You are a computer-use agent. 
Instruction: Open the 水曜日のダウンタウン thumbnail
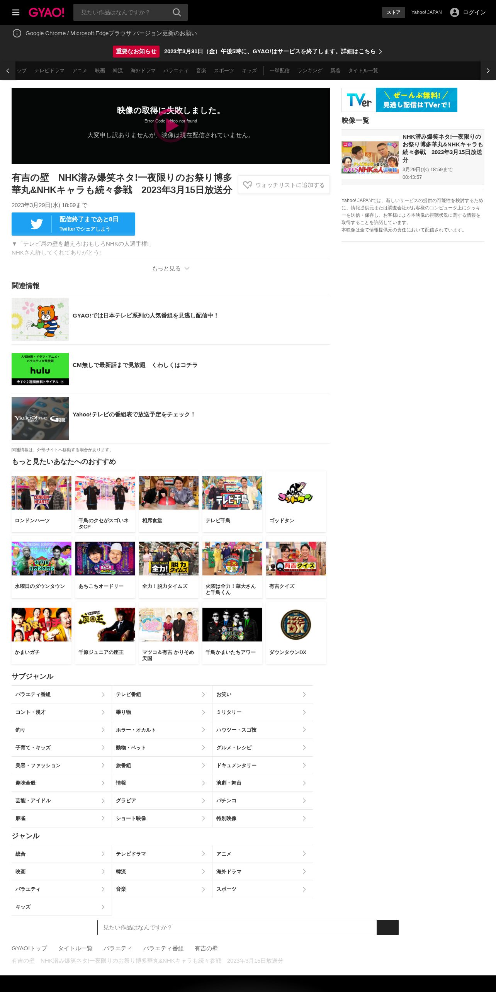(x=41, y=559)
